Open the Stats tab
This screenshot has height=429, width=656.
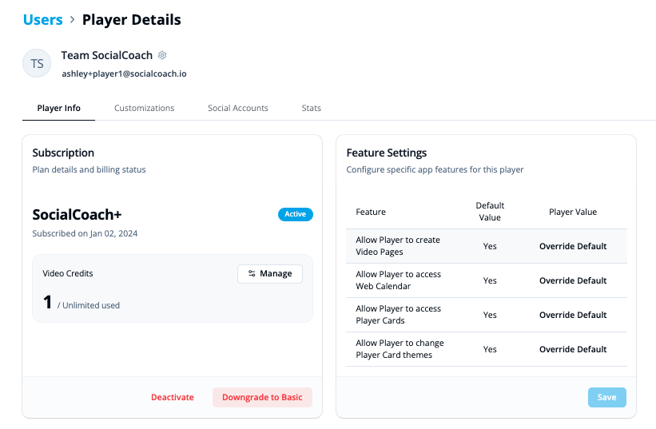(x=312, y=108)
